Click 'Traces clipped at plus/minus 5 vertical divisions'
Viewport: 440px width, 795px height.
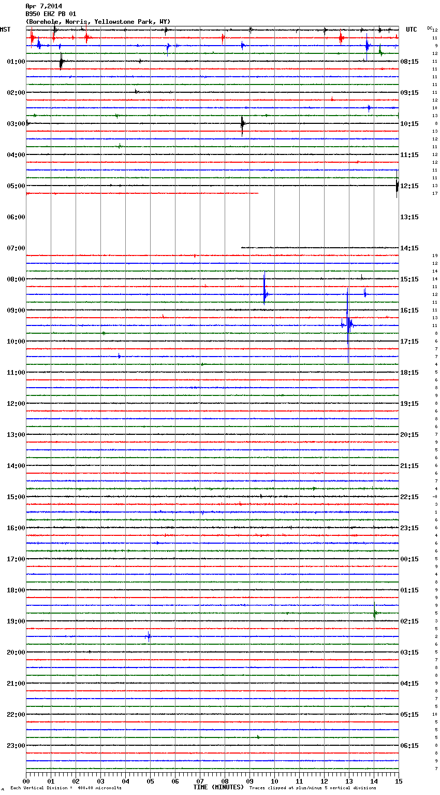click(313, 788)
